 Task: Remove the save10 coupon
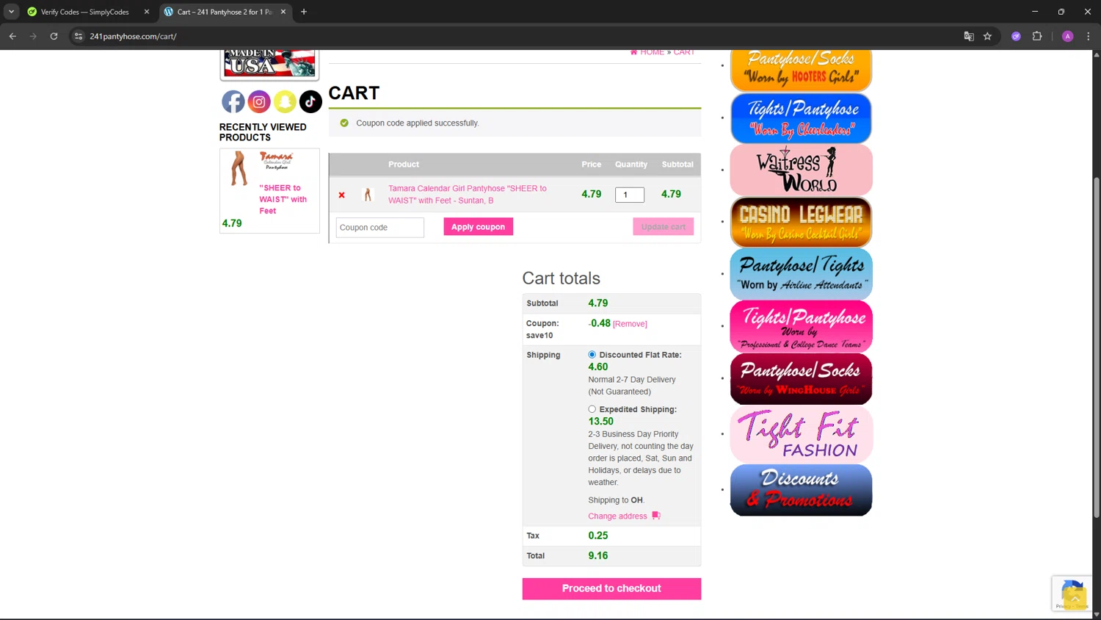pos(630,324)
